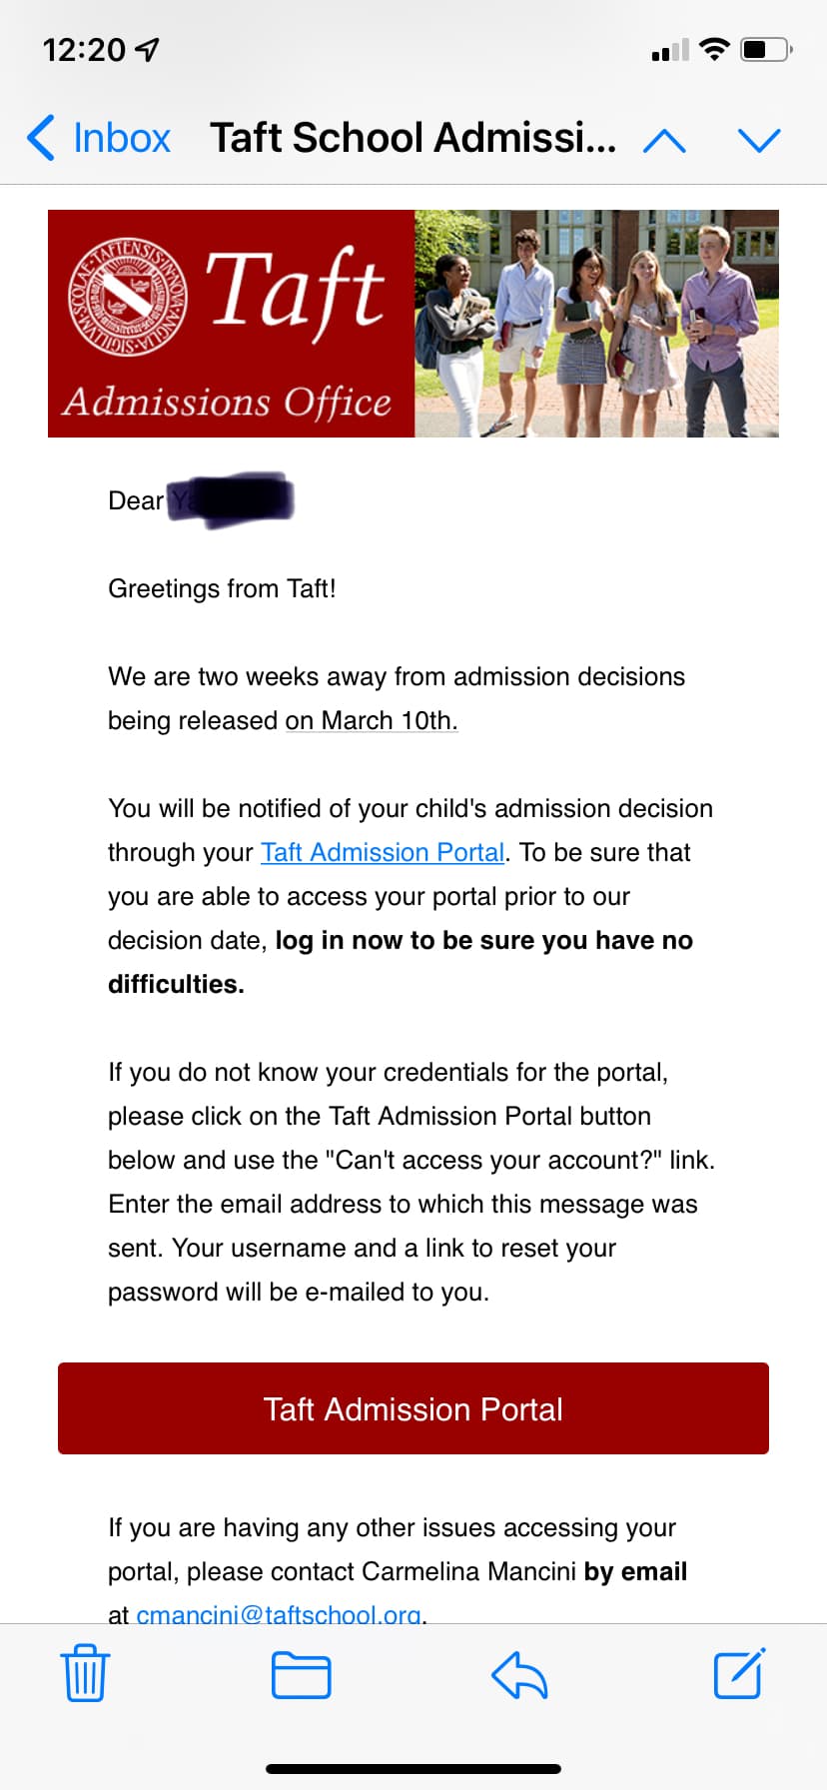Viewport: 827px width, 1790px height.
Task: Tap the Wi-Fi status icon
Action: coord(714,49)
